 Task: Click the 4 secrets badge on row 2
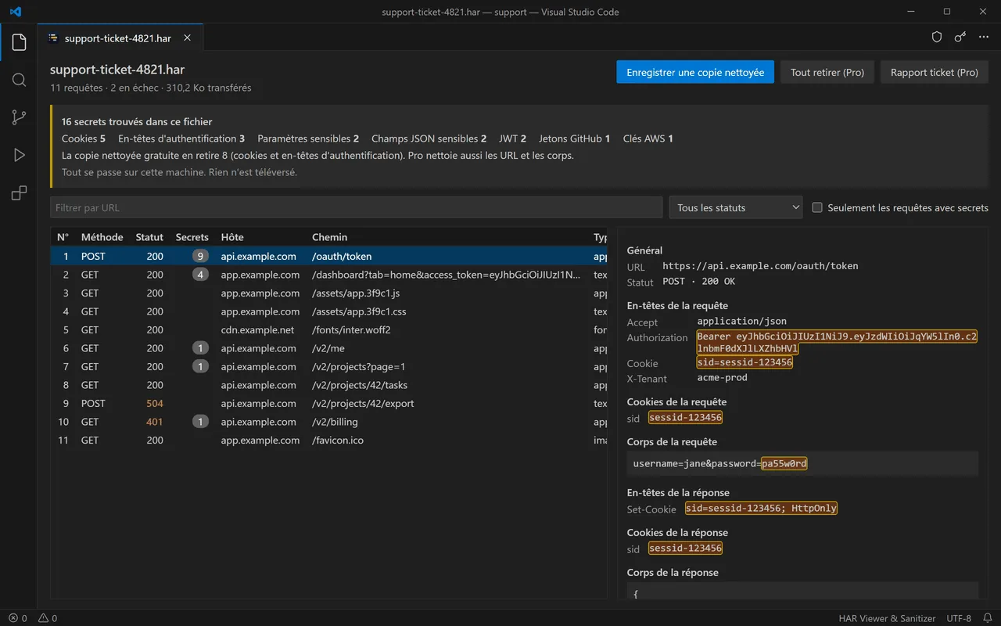point(201,275)
